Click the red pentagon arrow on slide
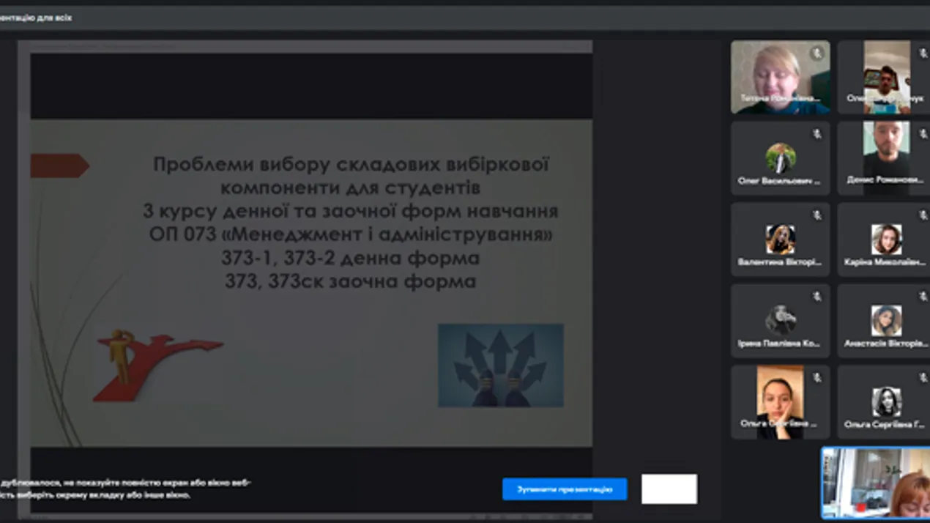Viewport: 930px width, 523px height. pyautogui.click(x=59, y=166)
